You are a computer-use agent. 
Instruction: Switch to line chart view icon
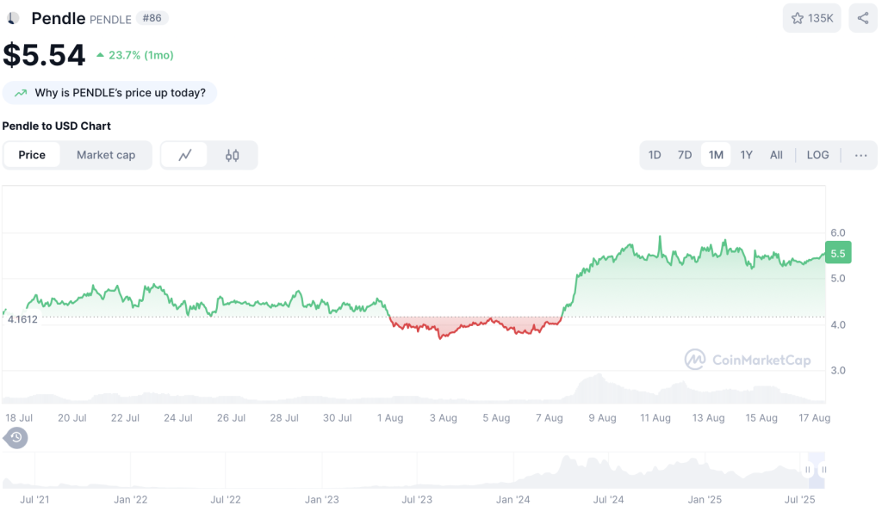coord(185,155)
